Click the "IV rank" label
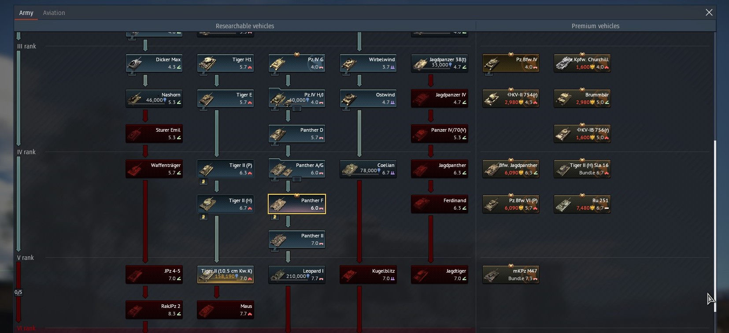The width and height of the screenshot is (729, 333). coord(26,152)
